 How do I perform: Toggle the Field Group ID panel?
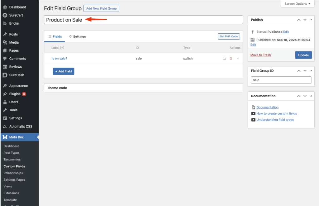click(311, 71)
